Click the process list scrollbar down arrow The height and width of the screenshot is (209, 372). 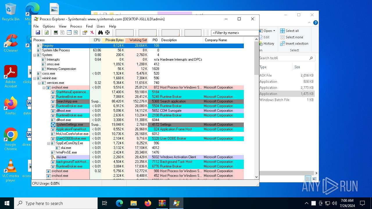257,177
